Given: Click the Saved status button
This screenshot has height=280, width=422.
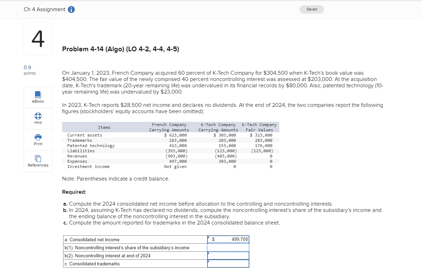Looking at the screenshot, I should (x=312, y=9).
